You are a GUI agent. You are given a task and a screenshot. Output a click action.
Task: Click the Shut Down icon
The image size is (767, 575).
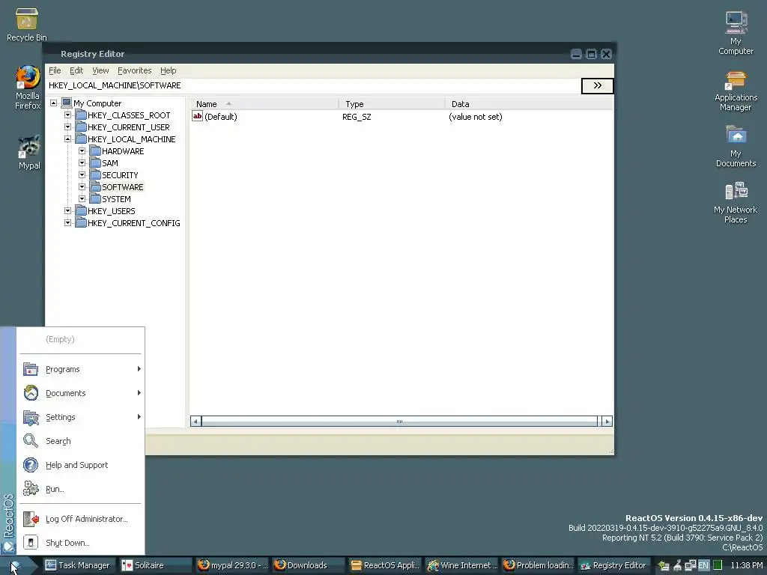click(31, 543)
